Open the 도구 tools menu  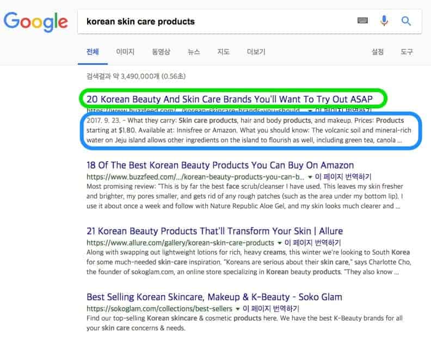pos(407,52)
